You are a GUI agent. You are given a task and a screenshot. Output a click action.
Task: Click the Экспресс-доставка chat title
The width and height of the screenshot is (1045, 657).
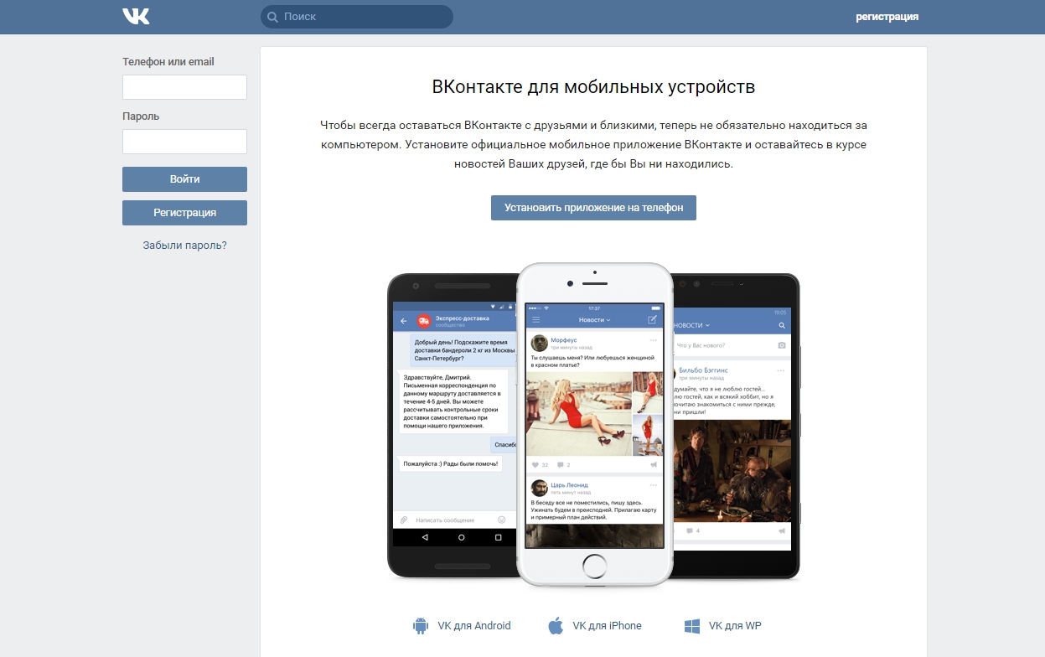click(462, 318)
